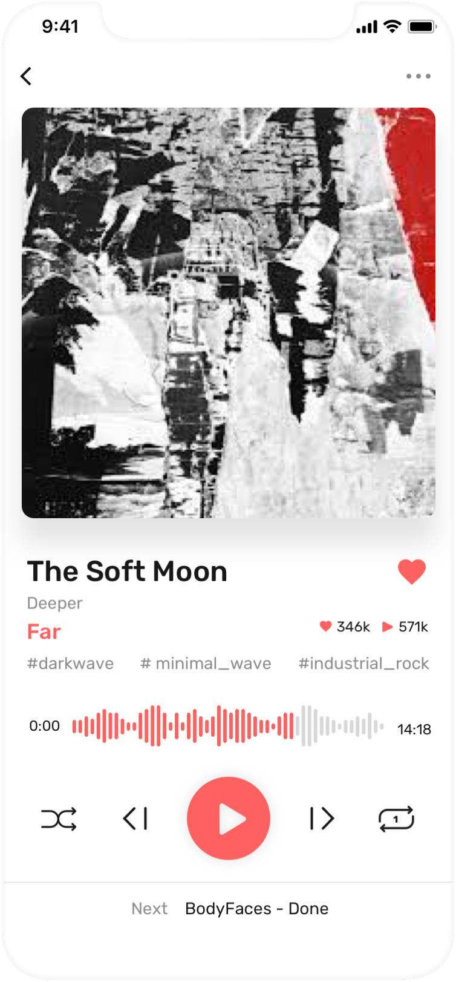Open the artist The Soft Moon
This screenshot has height=982, width=456.
128,572
